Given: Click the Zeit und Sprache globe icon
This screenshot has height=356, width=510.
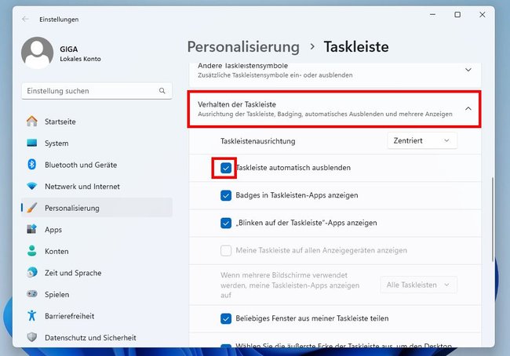Looking at the screenshot, I should (32, 272).
